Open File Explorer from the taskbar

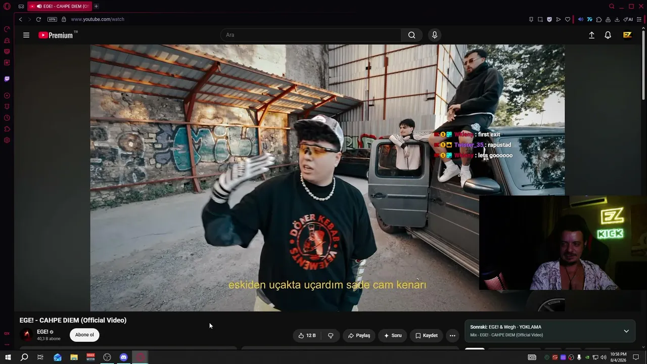coord(74,357)
